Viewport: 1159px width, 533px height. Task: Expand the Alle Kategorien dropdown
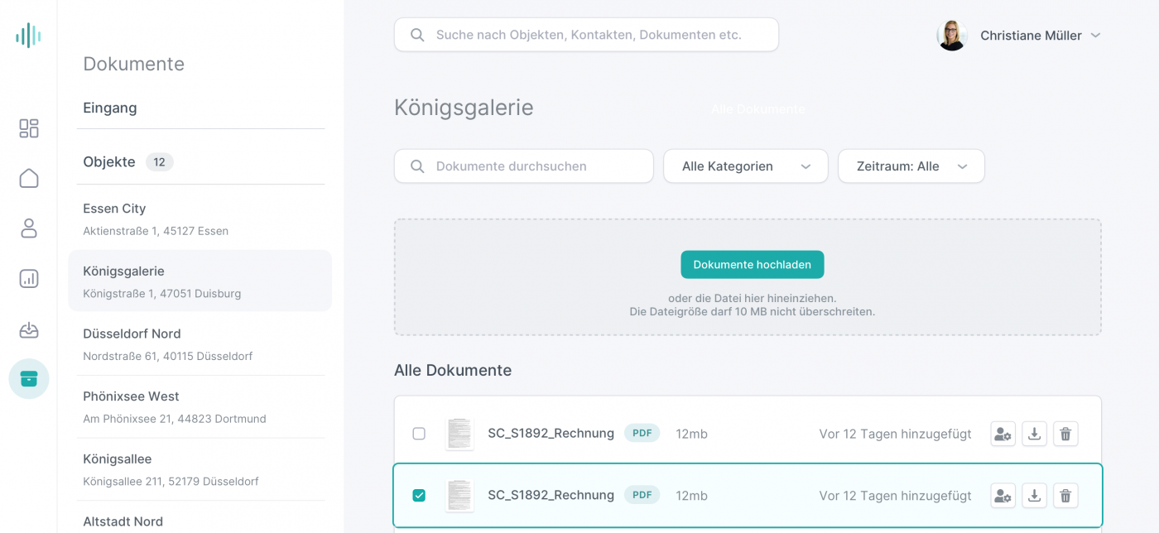[745, 166]
